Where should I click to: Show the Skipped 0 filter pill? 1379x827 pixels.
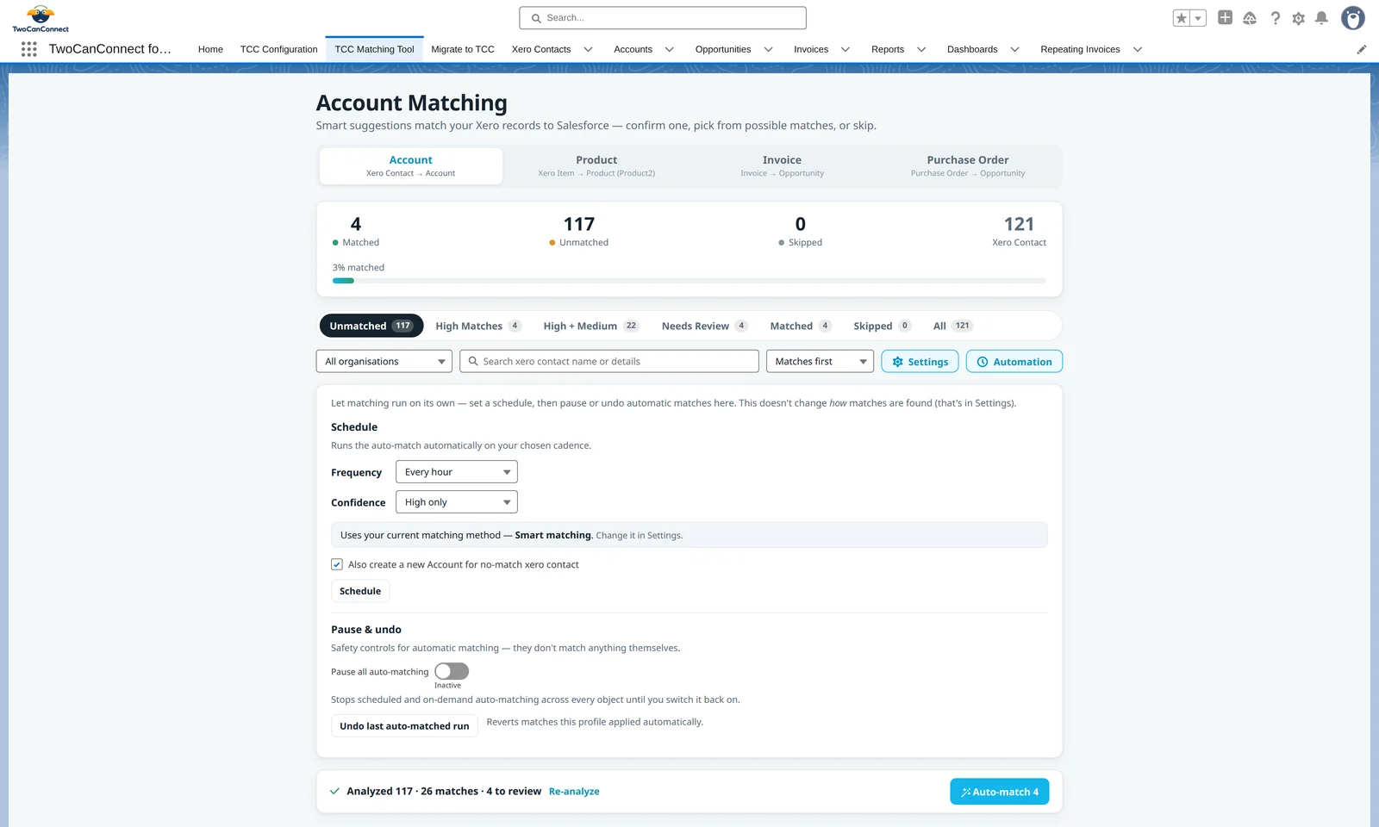point(882,326)
